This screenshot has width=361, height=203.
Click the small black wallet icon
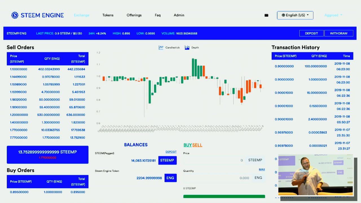click(266, 15)
